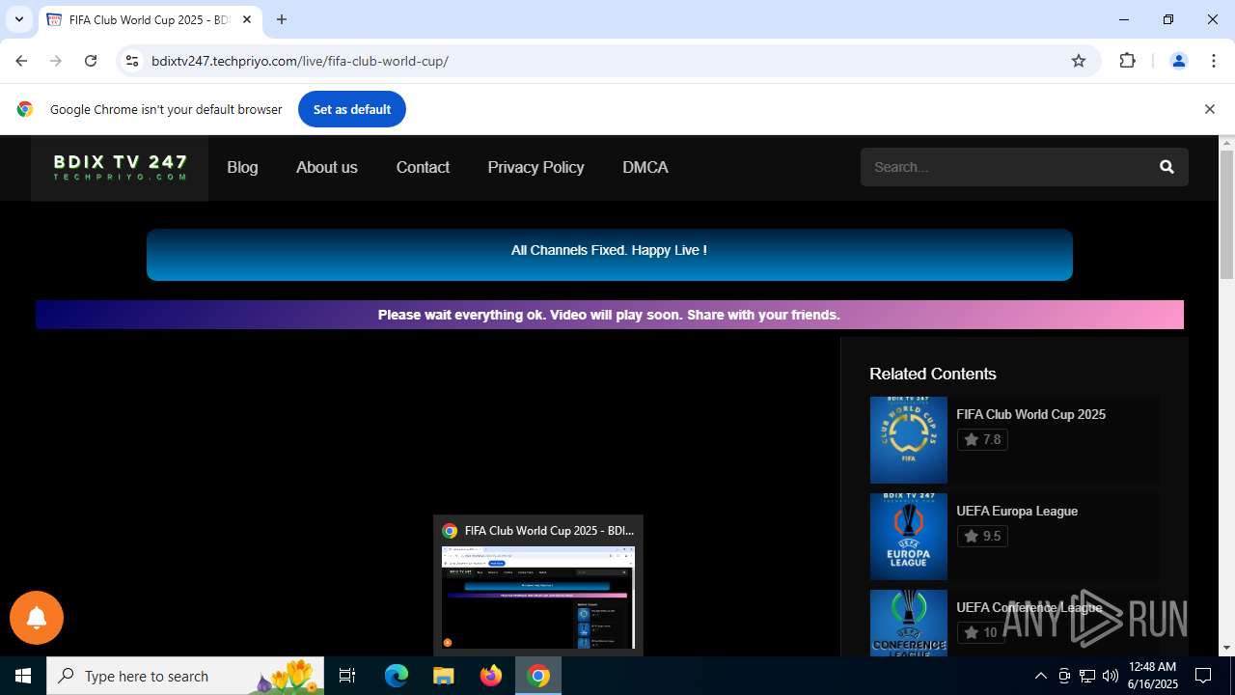The image size is (1235, 695).
Task: Open the Windows Start menu
Action: point(23,676)
